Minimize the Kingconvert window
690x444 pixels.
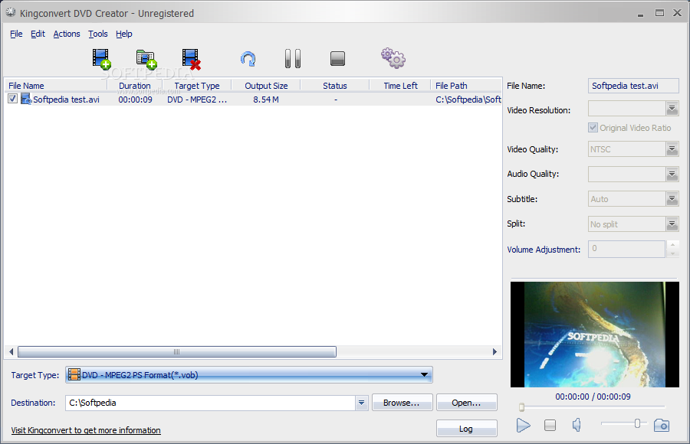click(x=640, y=14)
